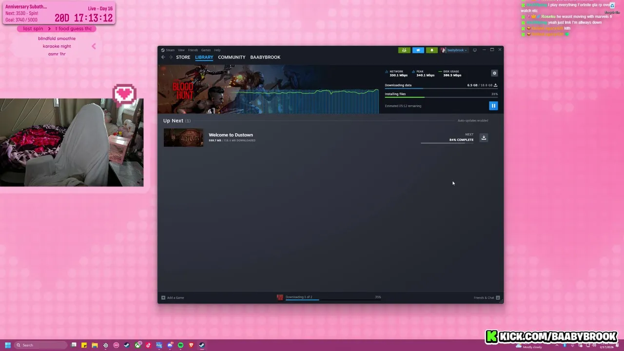Click the Bluetooth tray icon
Viewport: 624px width, 351px height.
(x=565, y=345)
